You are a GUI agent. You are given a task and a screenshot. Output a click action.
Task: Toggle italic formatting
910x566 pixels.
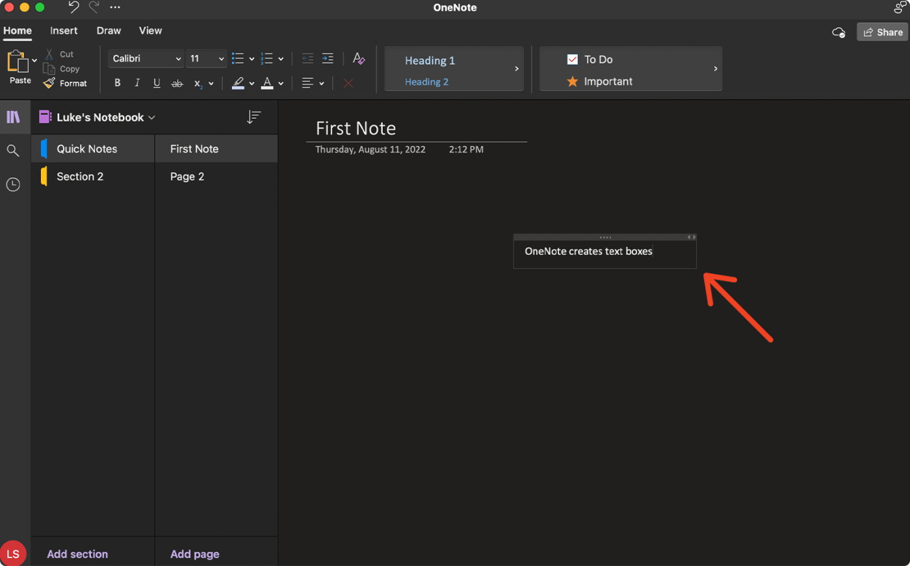(x=137, y=83)
